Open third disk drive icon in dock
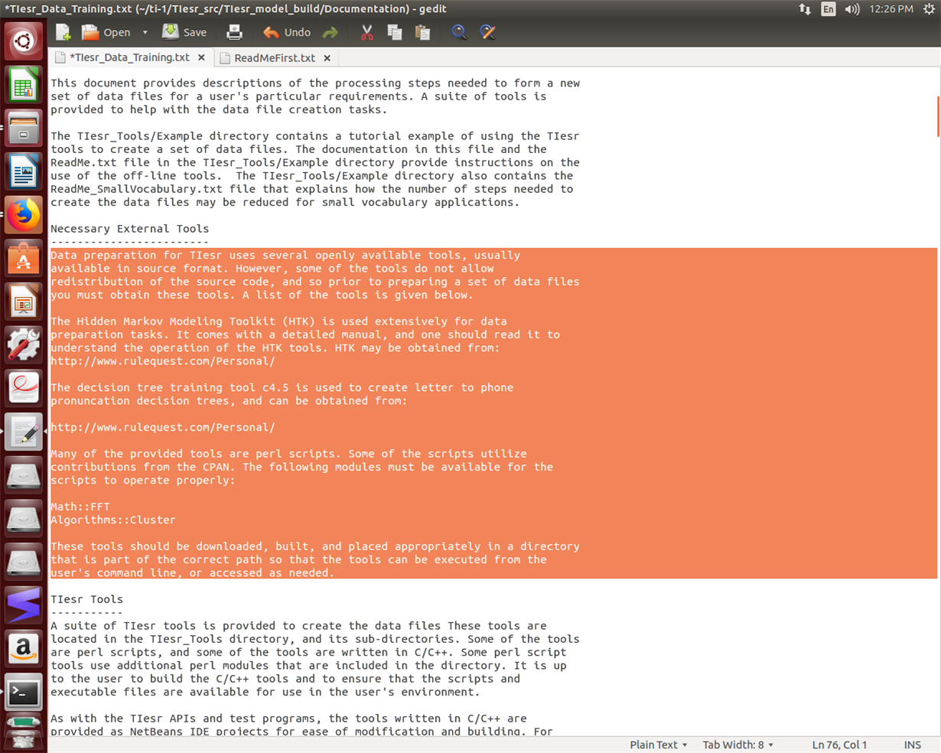 click(x=24, y=562)
